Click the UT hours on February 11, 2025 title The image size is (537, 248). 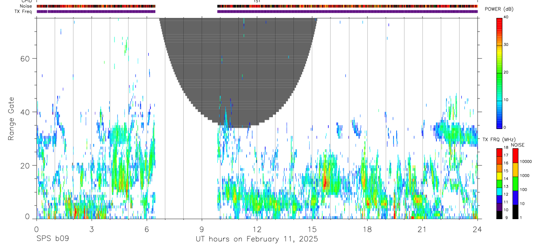pos(257,239)
